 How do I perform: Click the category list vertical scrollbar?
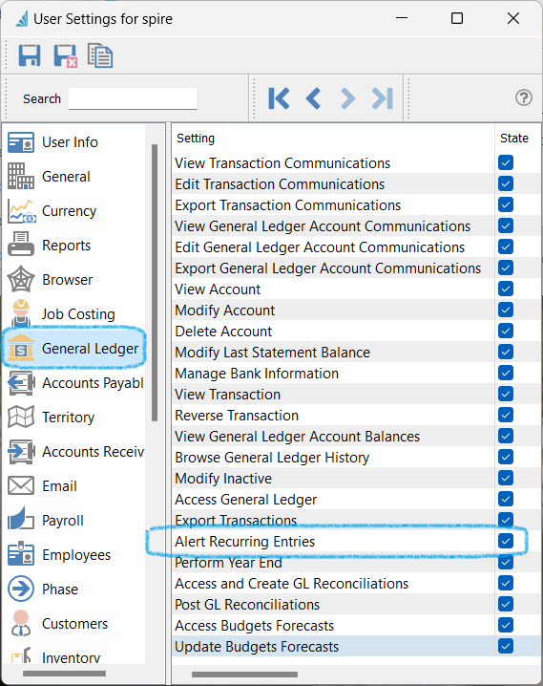pyautogui.click(x=155, y=282)
